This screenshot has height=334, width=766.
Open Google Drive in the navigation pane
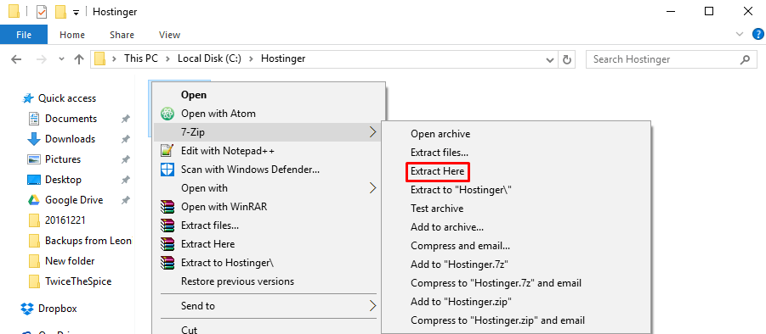(x=74, y=200)
